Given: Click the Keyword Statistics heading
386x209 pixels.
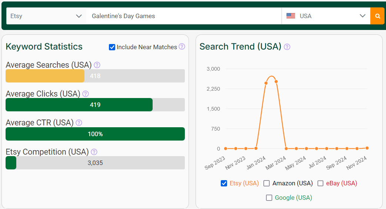Looking at the screenshot, I should coord(44,47).
